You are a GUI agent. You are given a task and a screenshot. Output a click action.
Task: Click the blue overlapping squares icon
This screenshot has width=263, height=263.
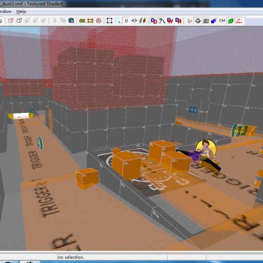pyautogui.click(x=214, y=21)
